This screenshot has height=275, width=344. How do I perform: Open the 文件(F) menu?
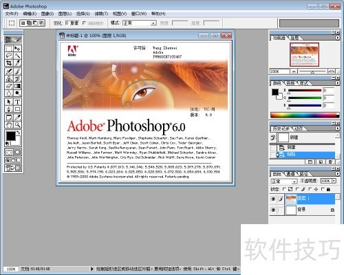pos(12,14)
